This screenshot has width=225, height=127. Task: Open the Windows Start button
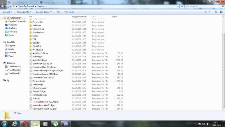click(4, 124)
